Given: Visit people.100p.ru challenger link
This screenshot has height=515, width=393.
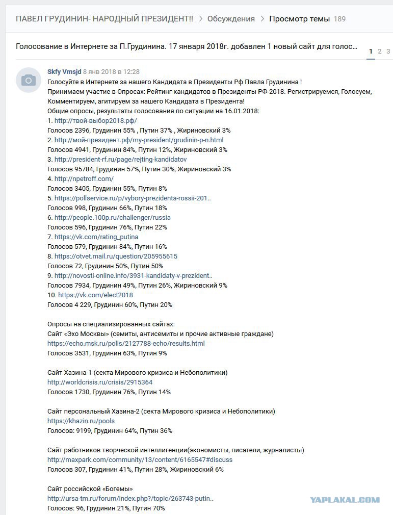Looking at the screenshot, I should click(x=112, y=217).
